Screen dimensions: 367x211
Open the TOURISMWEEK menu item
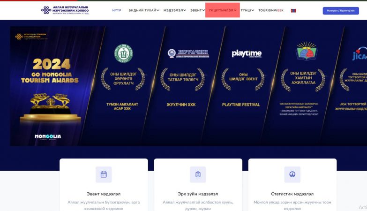coord(271,10)
